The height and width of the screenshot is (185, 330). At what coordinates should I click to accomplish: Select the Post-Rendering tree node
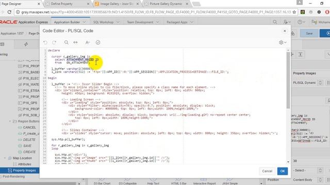pyautogui.click(x=13, y=177)
